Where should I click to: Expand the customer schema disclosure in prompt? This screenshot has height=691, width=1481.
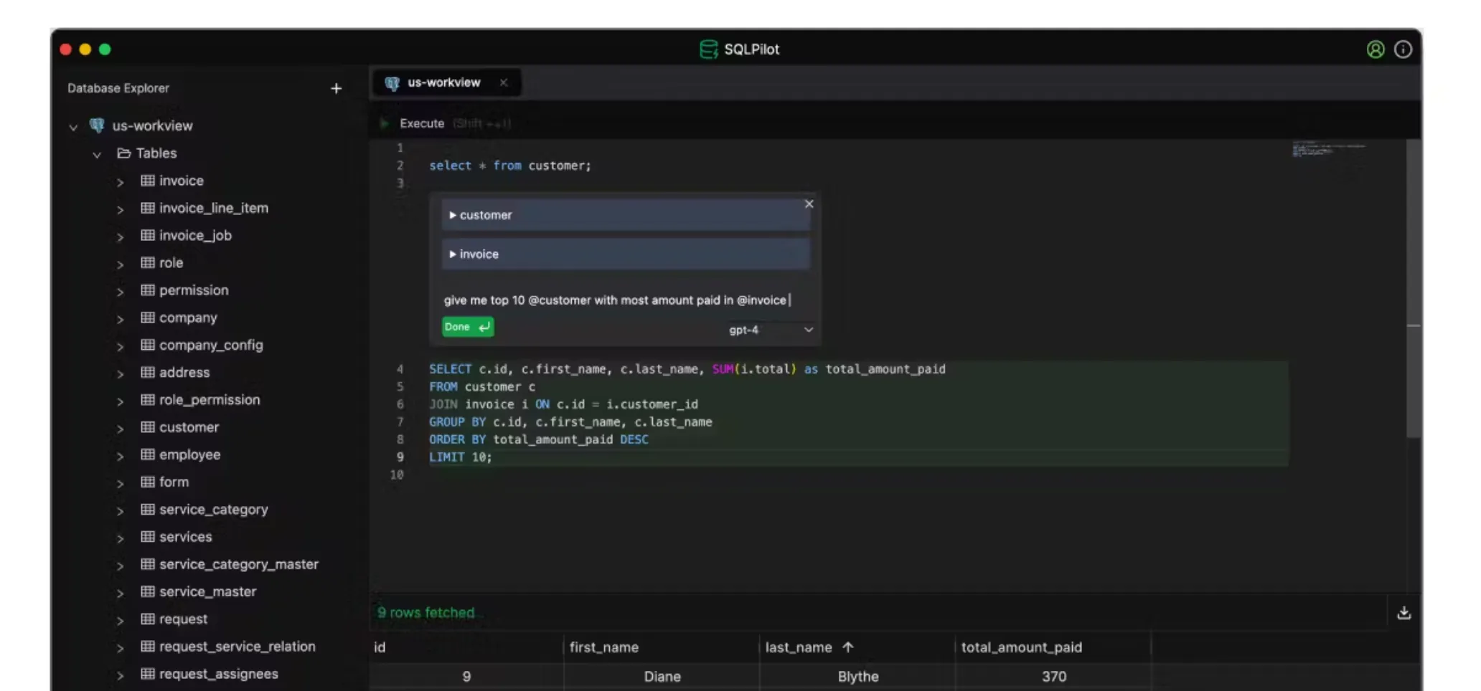tap(453, 215)
